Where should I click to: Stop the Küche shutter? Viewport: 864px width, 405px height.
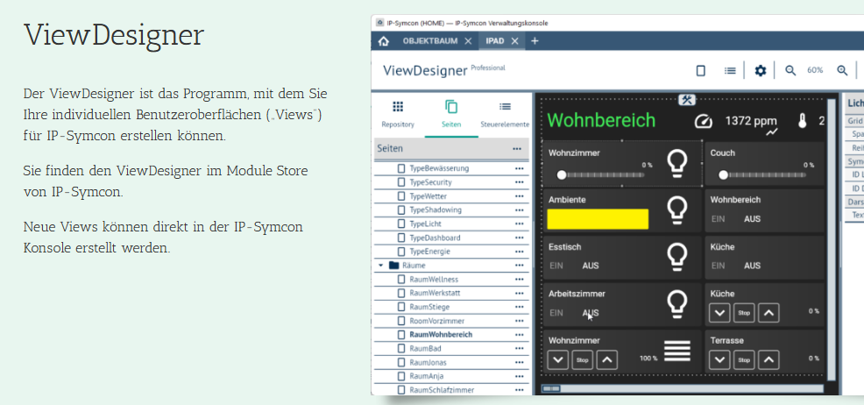[744, 313]
